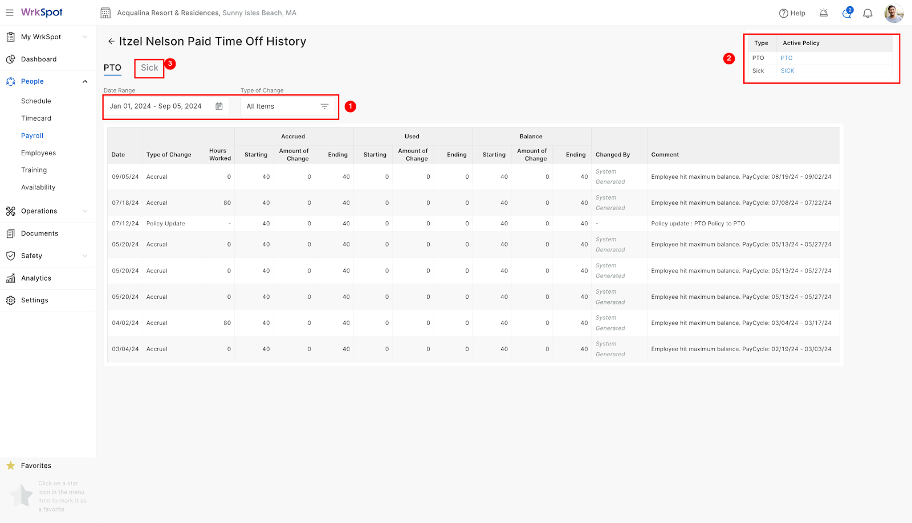This screenshot has width=912, height=523.
Task: Open Timecard in the sidebar
Action: pyautogui.click(x=36, y=118)
